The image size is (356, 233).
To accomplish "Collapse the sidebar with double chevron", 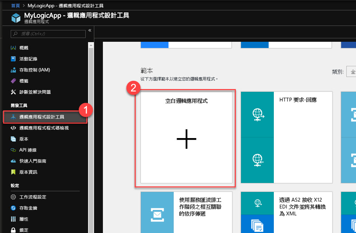I will (90, 30).
